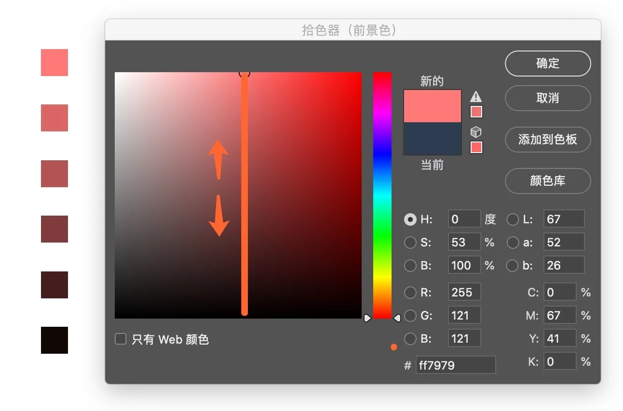Image resolution: width=623 pixels, height=411 pixels.
Task: Click the Y yellow field 41
Action: 560,339
